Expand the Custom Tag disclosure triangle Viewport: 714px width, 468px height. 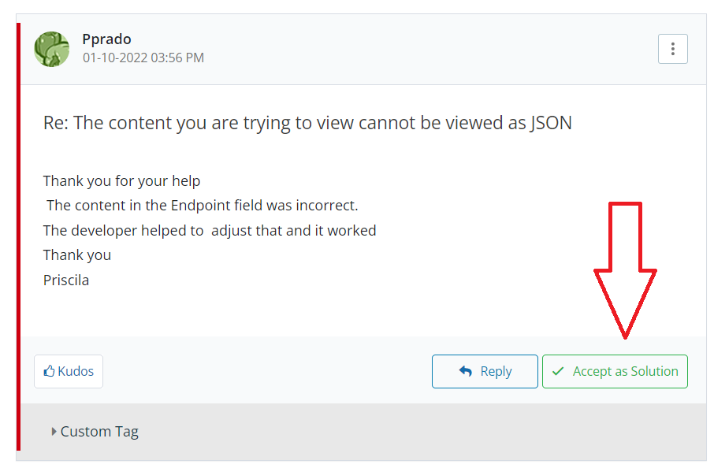(54, 431)
